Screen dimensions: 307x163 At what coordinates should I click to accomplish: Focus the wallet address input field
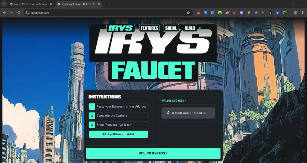pos(188,113)
